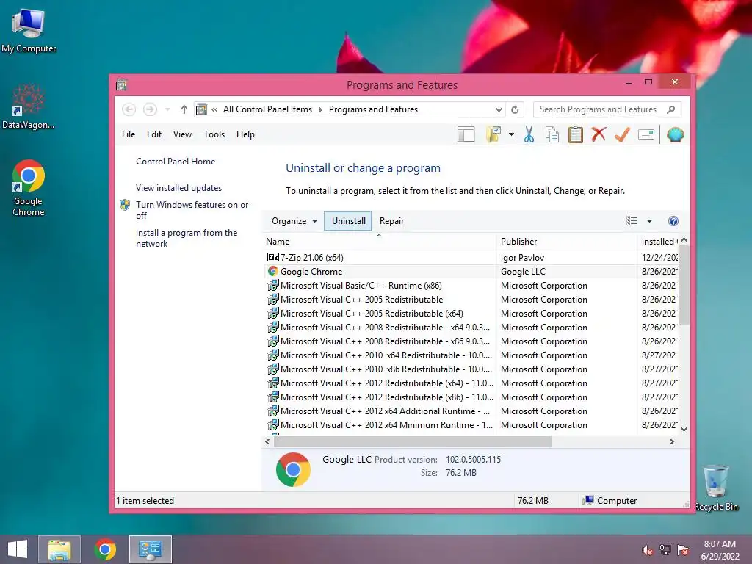Click the blue globe shell icon in toolbar

point(675,135)
